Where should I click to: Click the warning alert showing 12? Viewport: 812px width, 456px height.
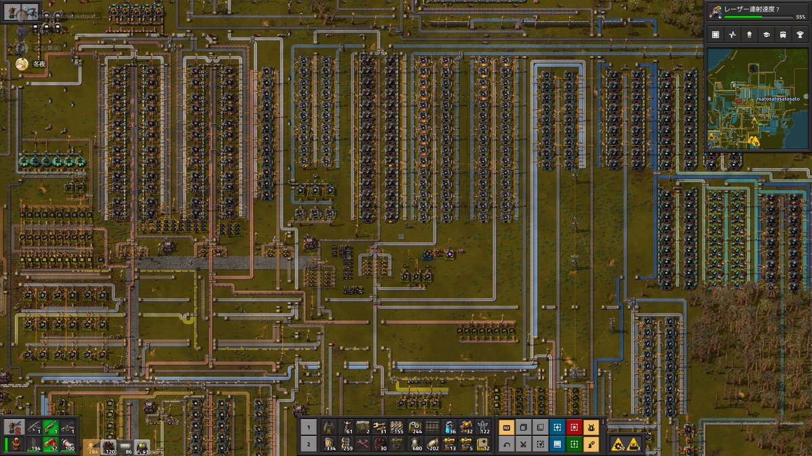tap(617, 446)
